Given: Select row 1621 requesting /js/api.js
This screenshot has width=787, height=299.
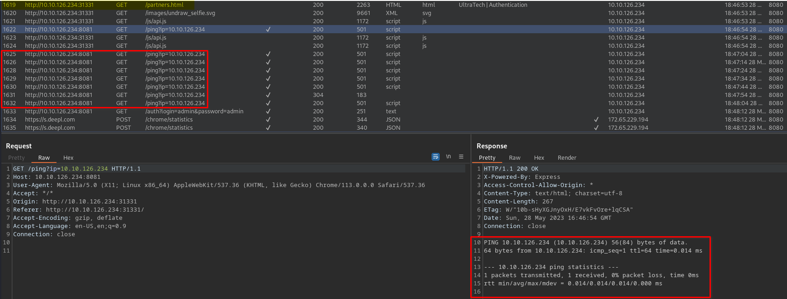Looking at the screenshot, I should 156,21.
